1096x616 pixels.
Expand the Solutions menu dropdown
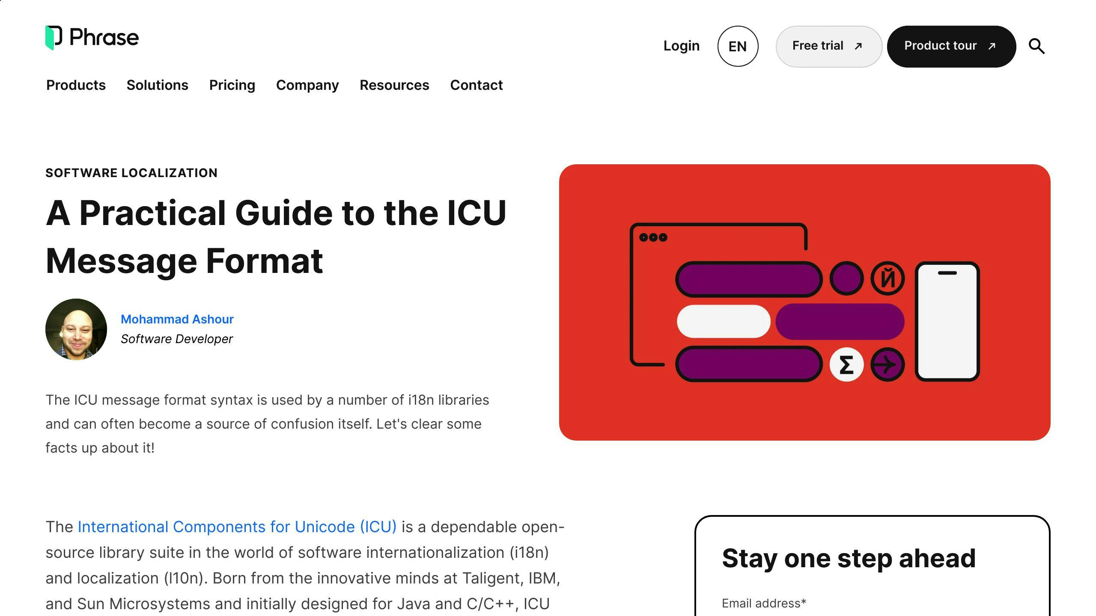[157, 85]
